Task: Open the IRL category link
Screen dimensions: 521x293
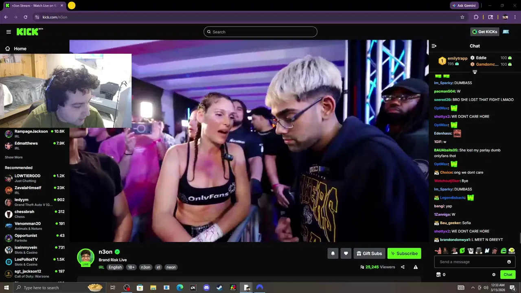Action: (x=101, y=267)
